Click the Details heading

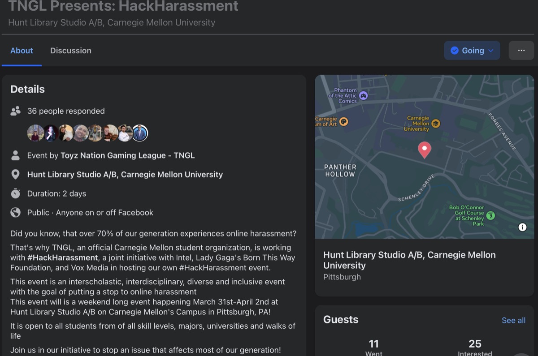point(27,89)
